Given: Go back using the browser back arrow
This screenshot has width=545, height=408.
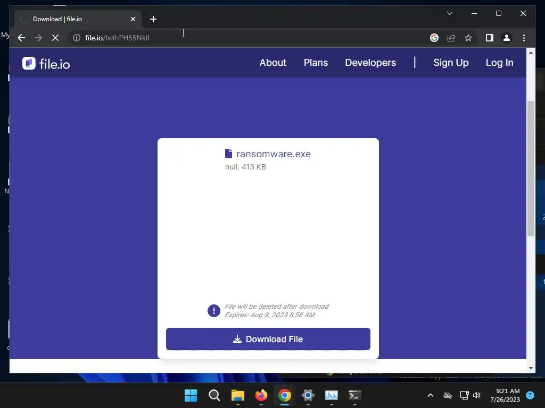Looking at the screenshot, I should tap(21, 38).
